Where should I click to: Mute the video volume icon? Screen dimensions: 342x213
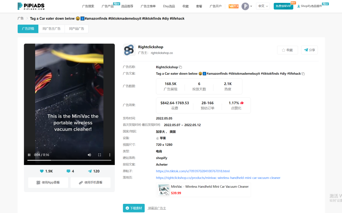89,155
